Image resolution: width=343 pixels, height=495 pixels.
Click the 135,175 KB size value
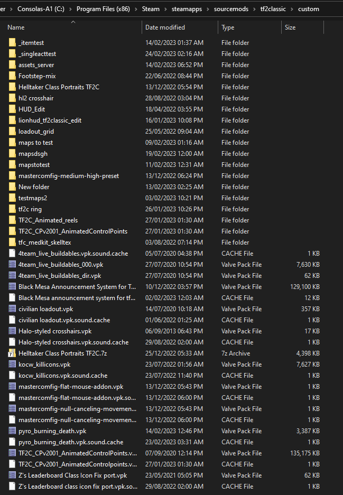(305, 453)
